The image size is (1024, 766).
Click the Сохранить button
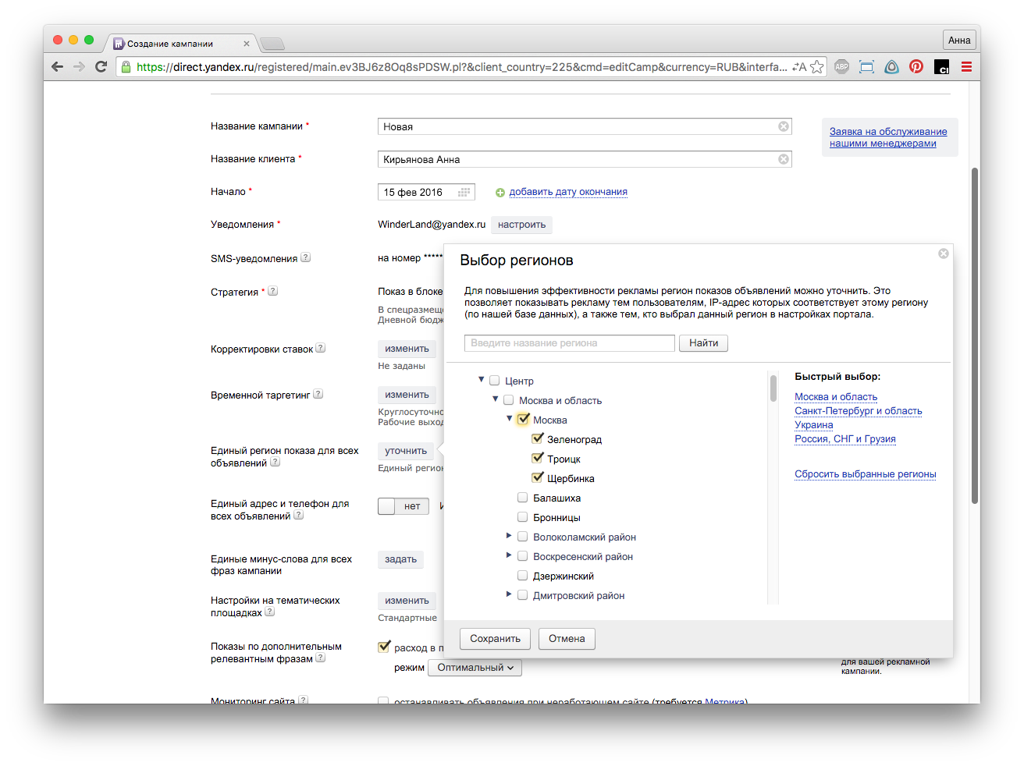[x=495, y=639]
